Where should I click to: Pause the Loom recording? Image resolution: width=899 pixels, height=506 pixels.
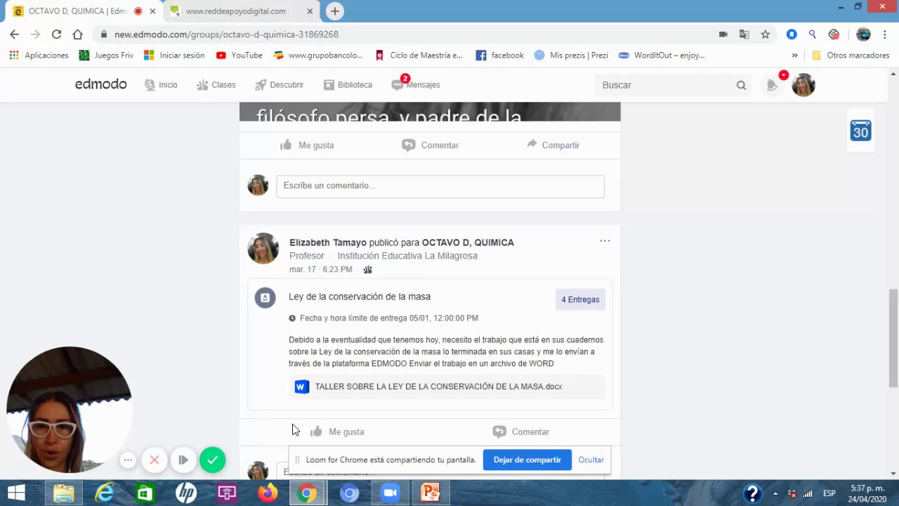(x=183, y=460)
